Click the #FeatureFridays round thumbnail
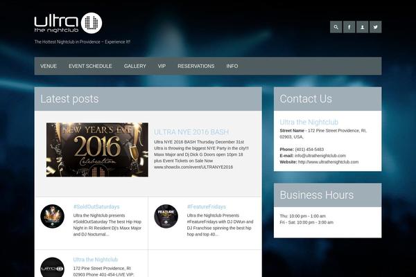Image resolution: width=416 pixels, height=277 pixels. [x=166, y=216]
